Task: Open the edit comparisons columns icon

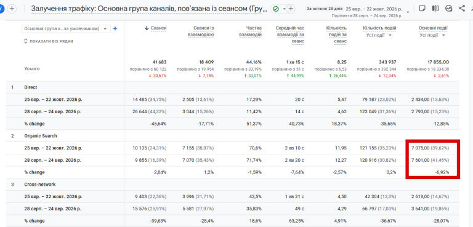Action: pyautogui.click(x=435, y=8)
